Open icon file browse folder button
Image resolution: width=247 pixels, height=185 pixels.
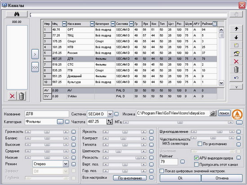pos(213,113)
